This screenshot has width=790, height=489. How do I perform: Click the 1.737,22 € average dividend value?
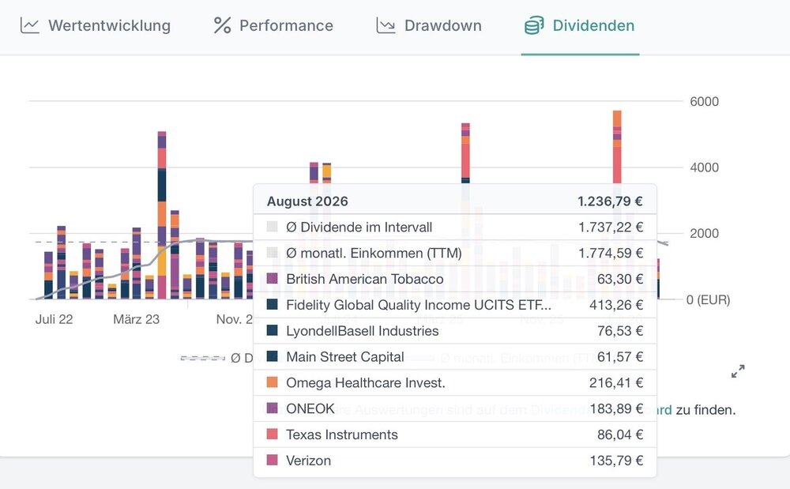coord(611,228)
